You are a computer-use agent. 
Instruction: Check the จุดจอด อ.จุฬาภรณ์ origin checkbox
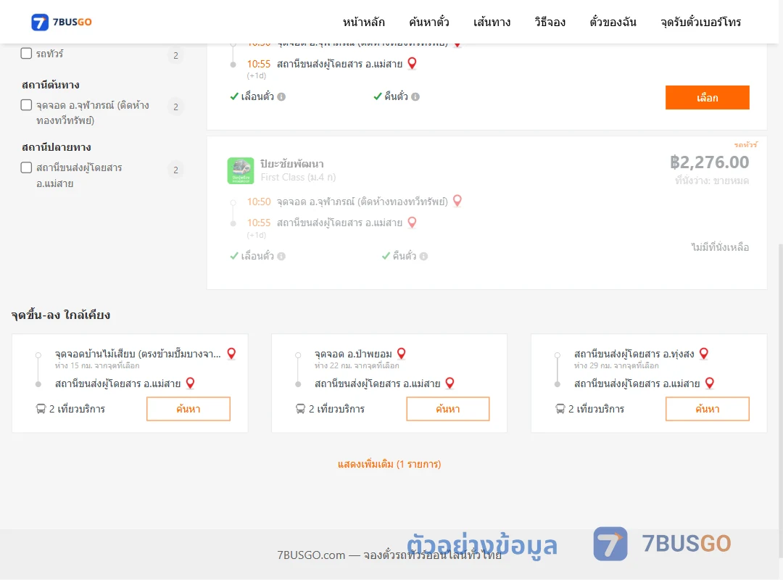27,105
